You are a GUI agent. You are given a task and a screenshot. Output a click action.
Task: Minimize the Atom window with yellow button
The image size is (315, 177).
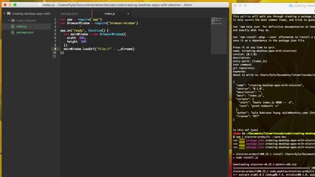coord(10,5)
